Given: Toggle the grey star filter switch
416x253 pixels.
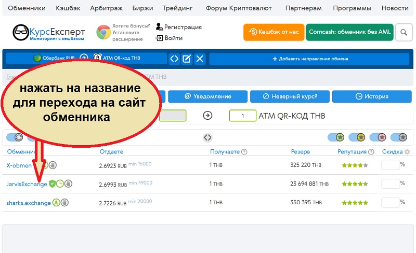Looking at the screenshot, I should click(399, 137).
